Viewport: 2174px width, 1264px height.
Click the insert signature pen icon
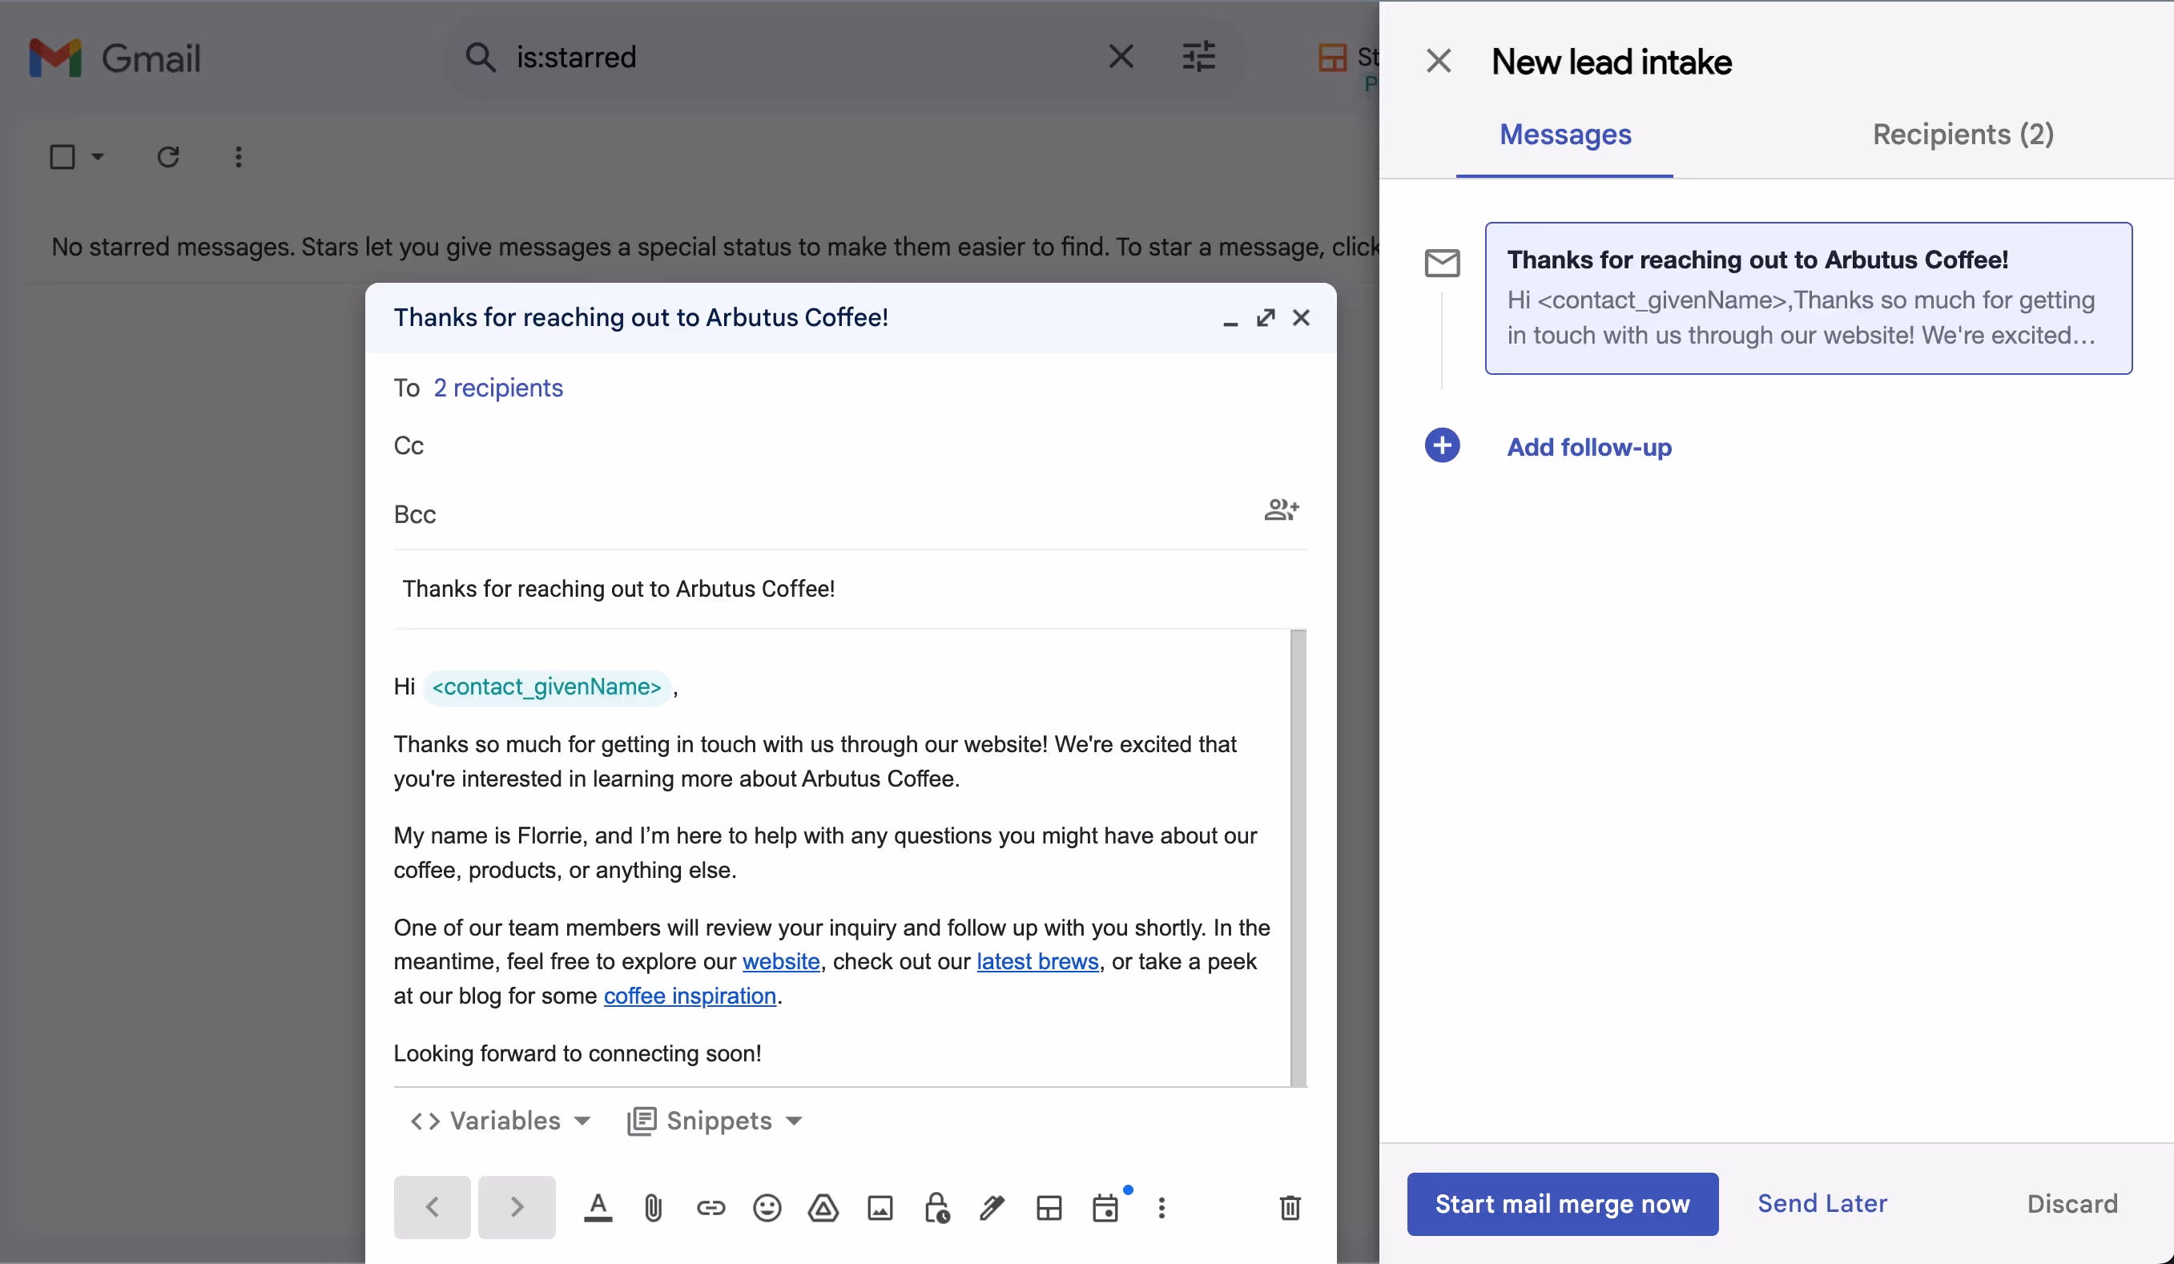pos(992,1207)
